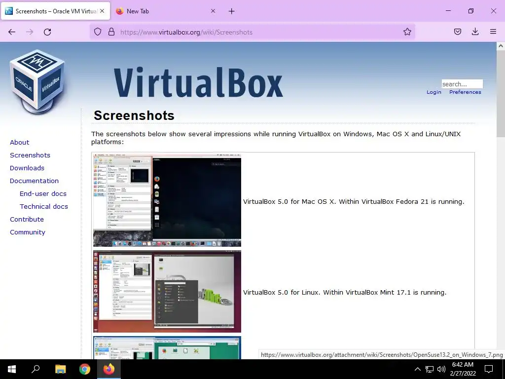Open the Firefox downloads panel

click(475, 32)
